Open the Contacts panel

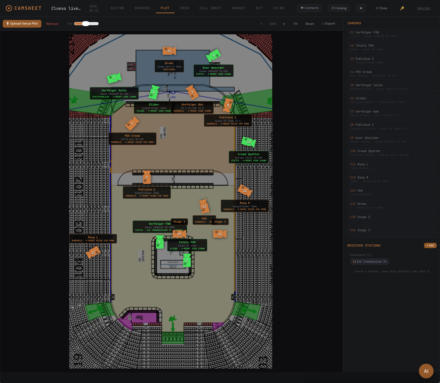(x=310, y=8)
